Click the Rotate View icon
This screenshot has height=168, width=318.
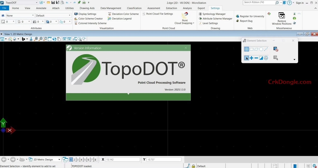click(54, 39)
